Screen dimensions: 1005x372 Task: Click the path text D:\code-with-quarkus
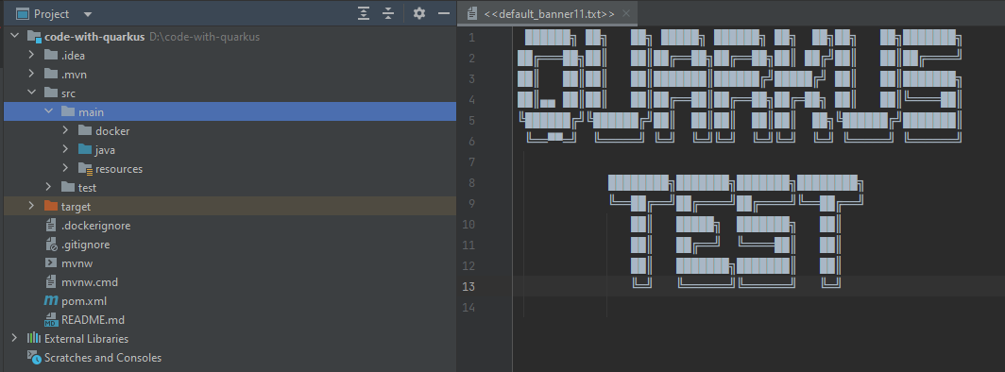coord(204,37)
